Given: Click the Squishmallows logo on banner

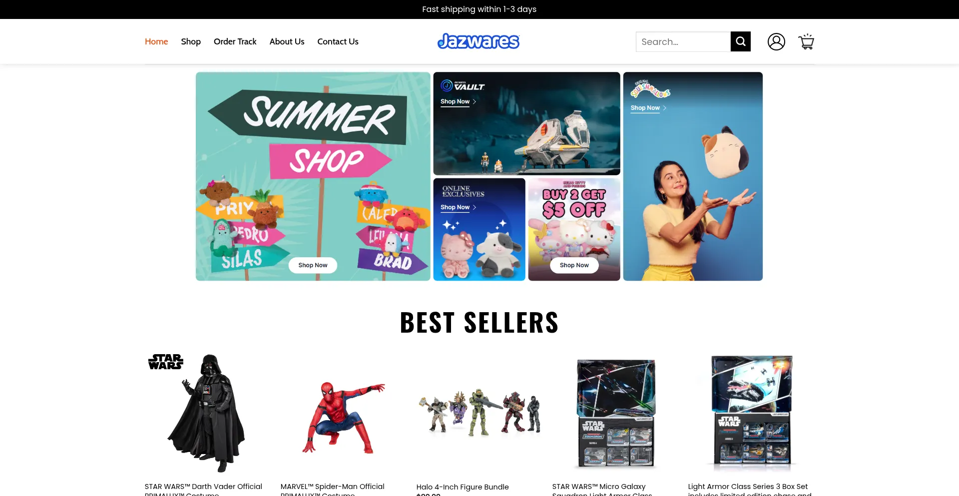Looking at the screenshot, I should (x=650, y=89).
